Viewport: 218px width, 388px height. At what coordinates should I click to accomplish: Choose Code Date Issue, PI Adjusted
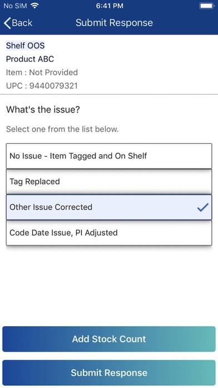pos(109,232)
